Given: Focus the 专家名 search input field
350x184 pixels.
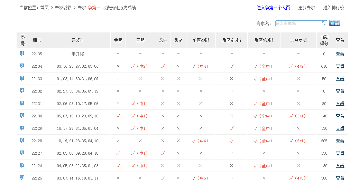Looking at the screenshot, I should pos(298,23).
